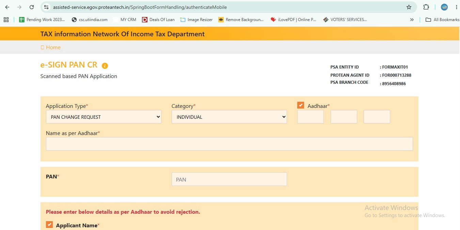Open Deals Of Loan bookmark

pyautogui.click(x=158, y=20)
